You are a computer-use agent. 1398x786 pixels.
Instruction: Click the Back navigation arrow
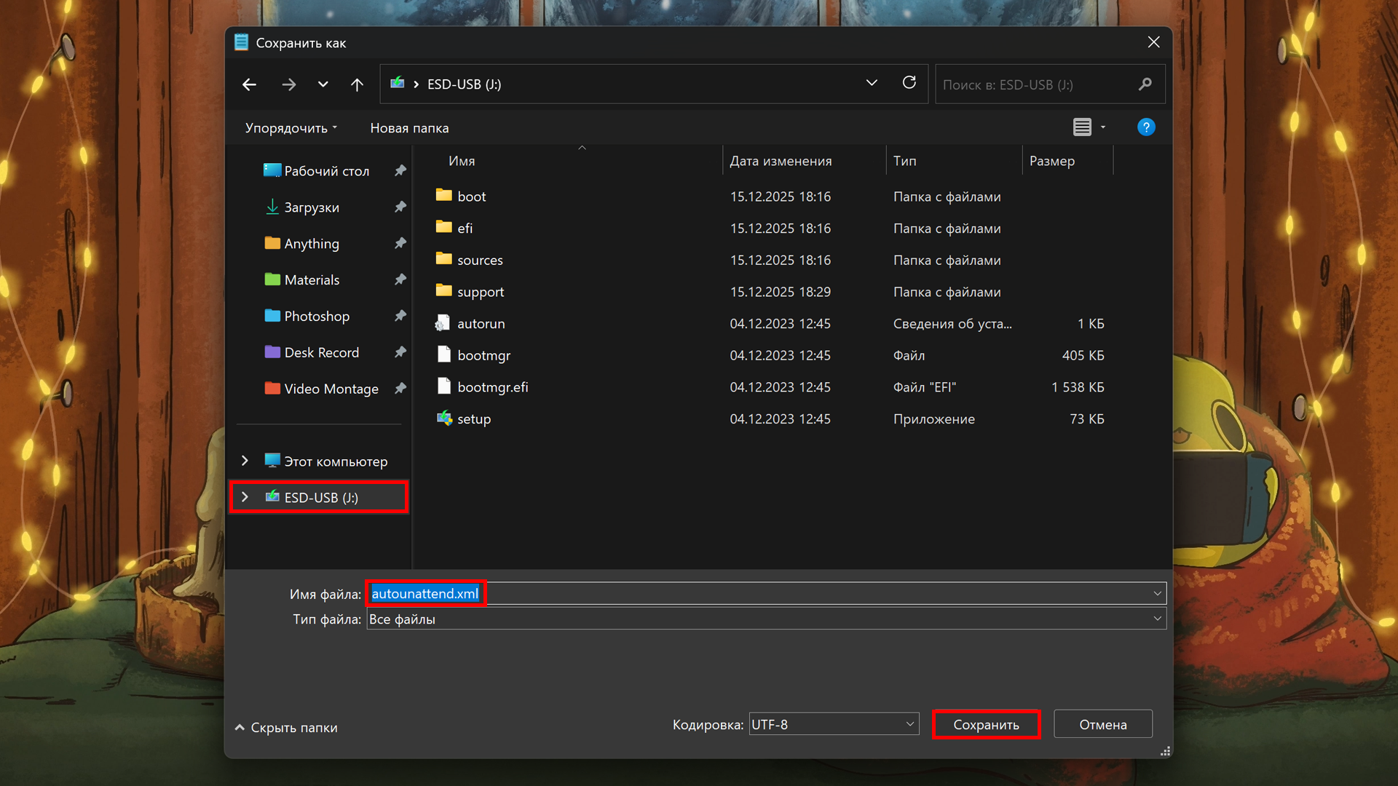[x=249, y=84]
